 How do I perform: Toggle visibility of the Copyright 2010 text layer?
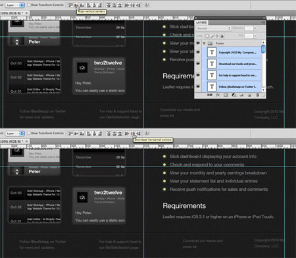click(198, 52)
